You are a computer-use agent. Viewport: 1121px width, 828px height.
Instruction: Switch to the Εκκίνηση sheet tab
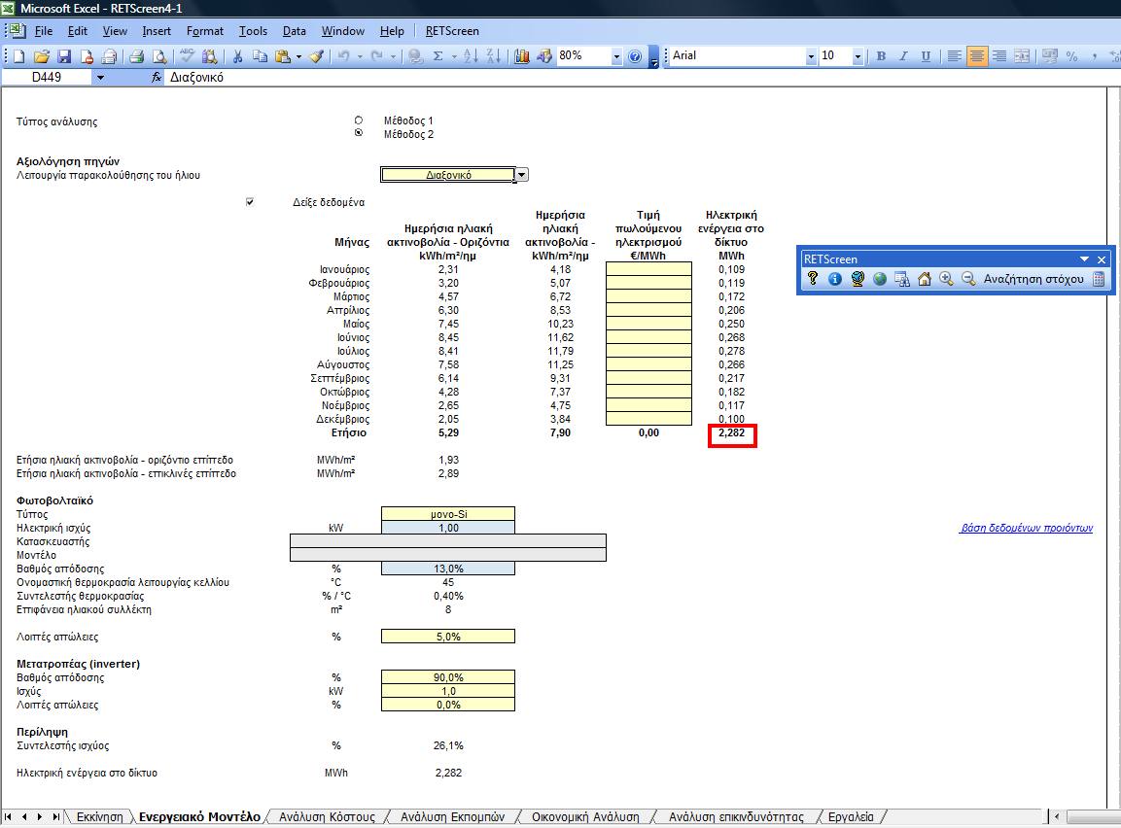99,816
